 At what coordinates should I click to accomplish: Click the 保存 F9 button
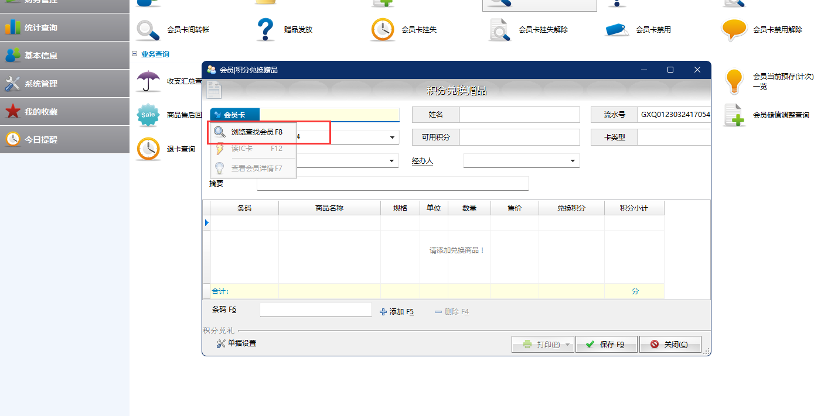click(x=606, y=345)
